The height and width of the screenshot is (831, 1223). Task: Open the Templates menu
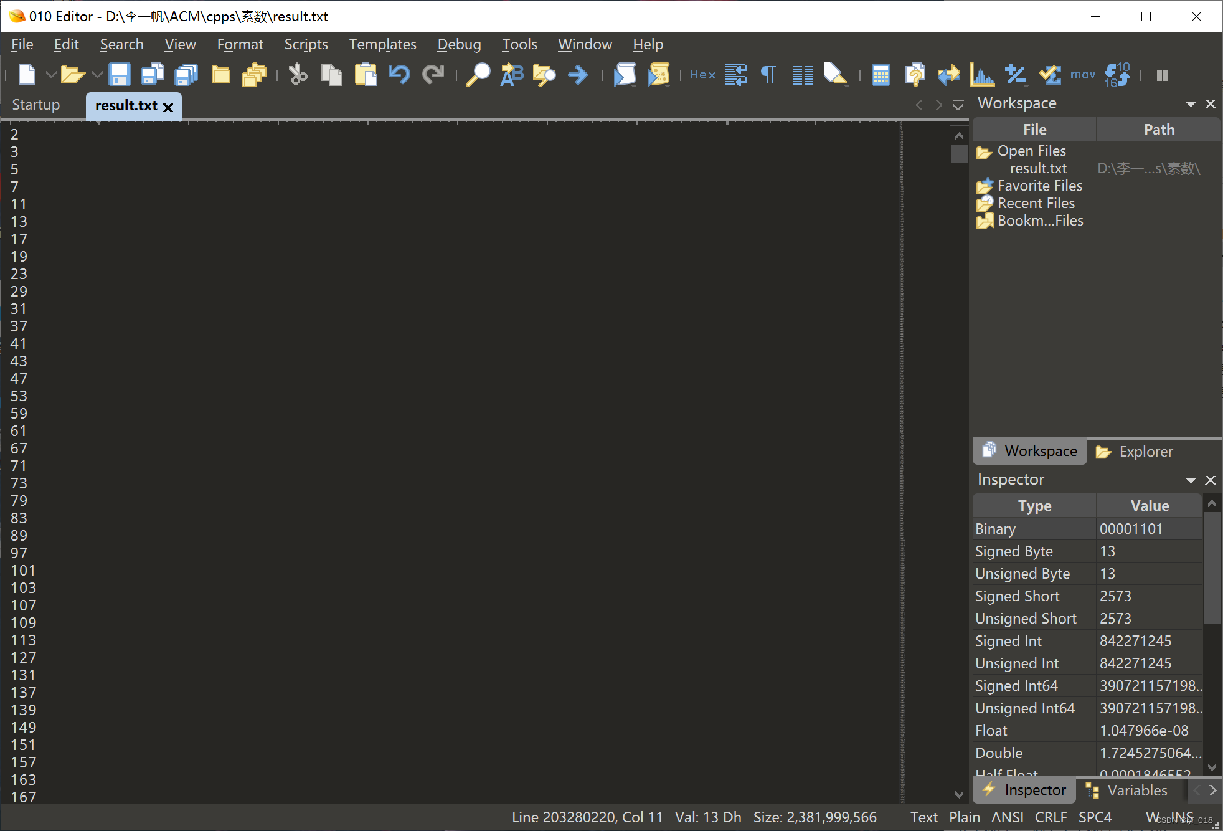pos(382,44)
